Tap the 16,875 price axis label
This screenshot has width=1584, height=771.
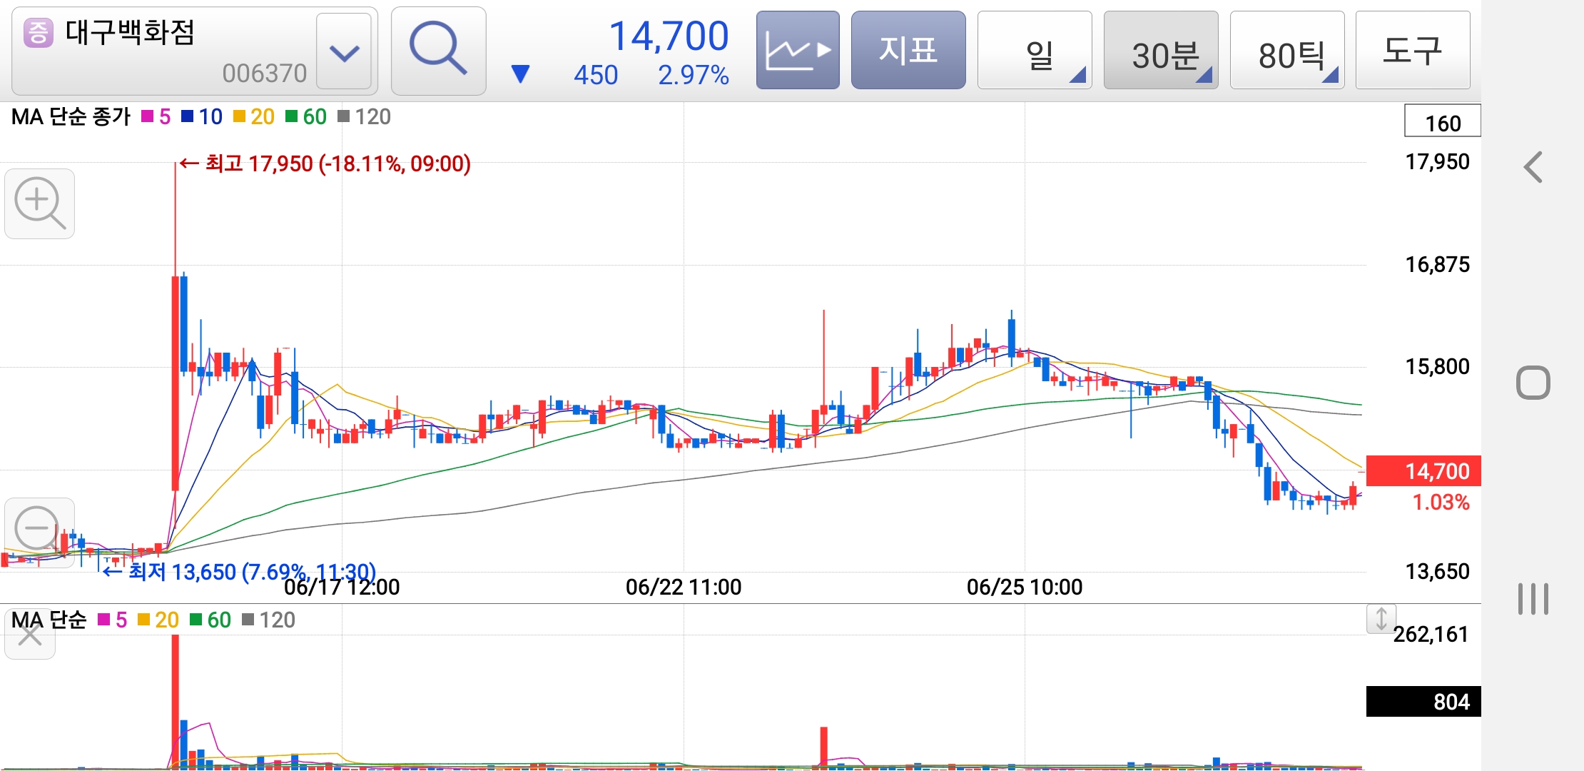tap(1438, 265)
